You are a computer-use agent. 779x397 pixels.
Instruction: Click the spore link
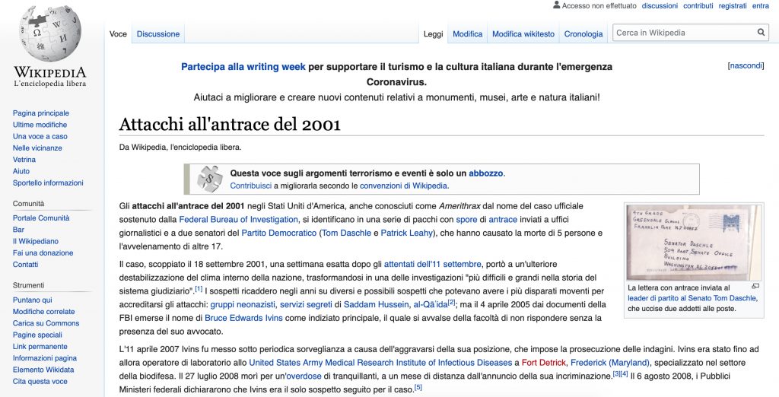(466, 219)
